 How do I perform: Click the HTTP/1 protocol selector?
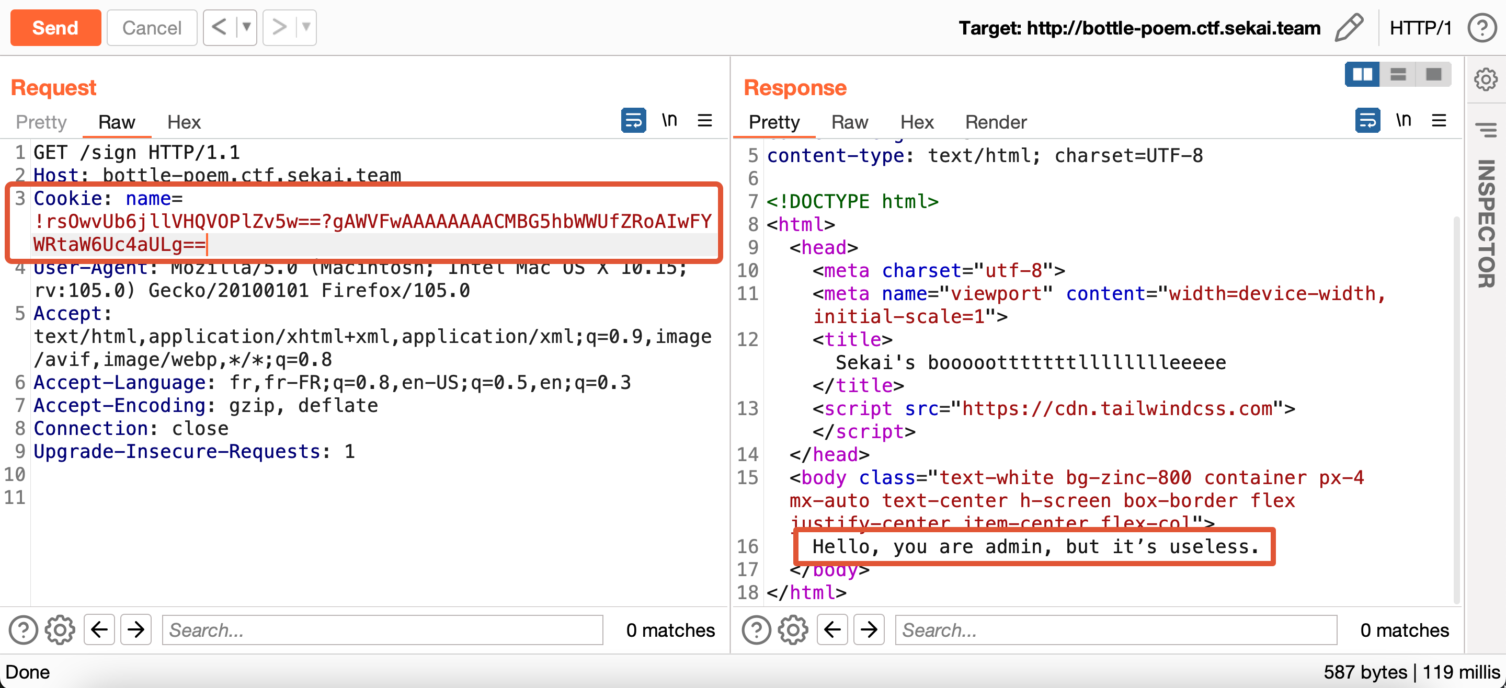pyautogui.click(x=1420, y=28)
